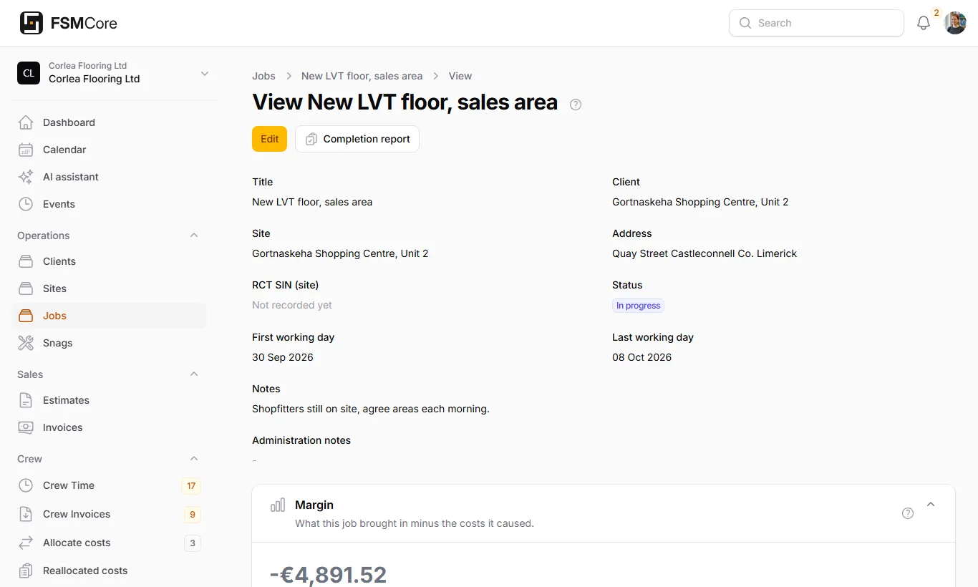Click the In progress status badge
This screenshot has height=587, width=978.
click(638, 306)
